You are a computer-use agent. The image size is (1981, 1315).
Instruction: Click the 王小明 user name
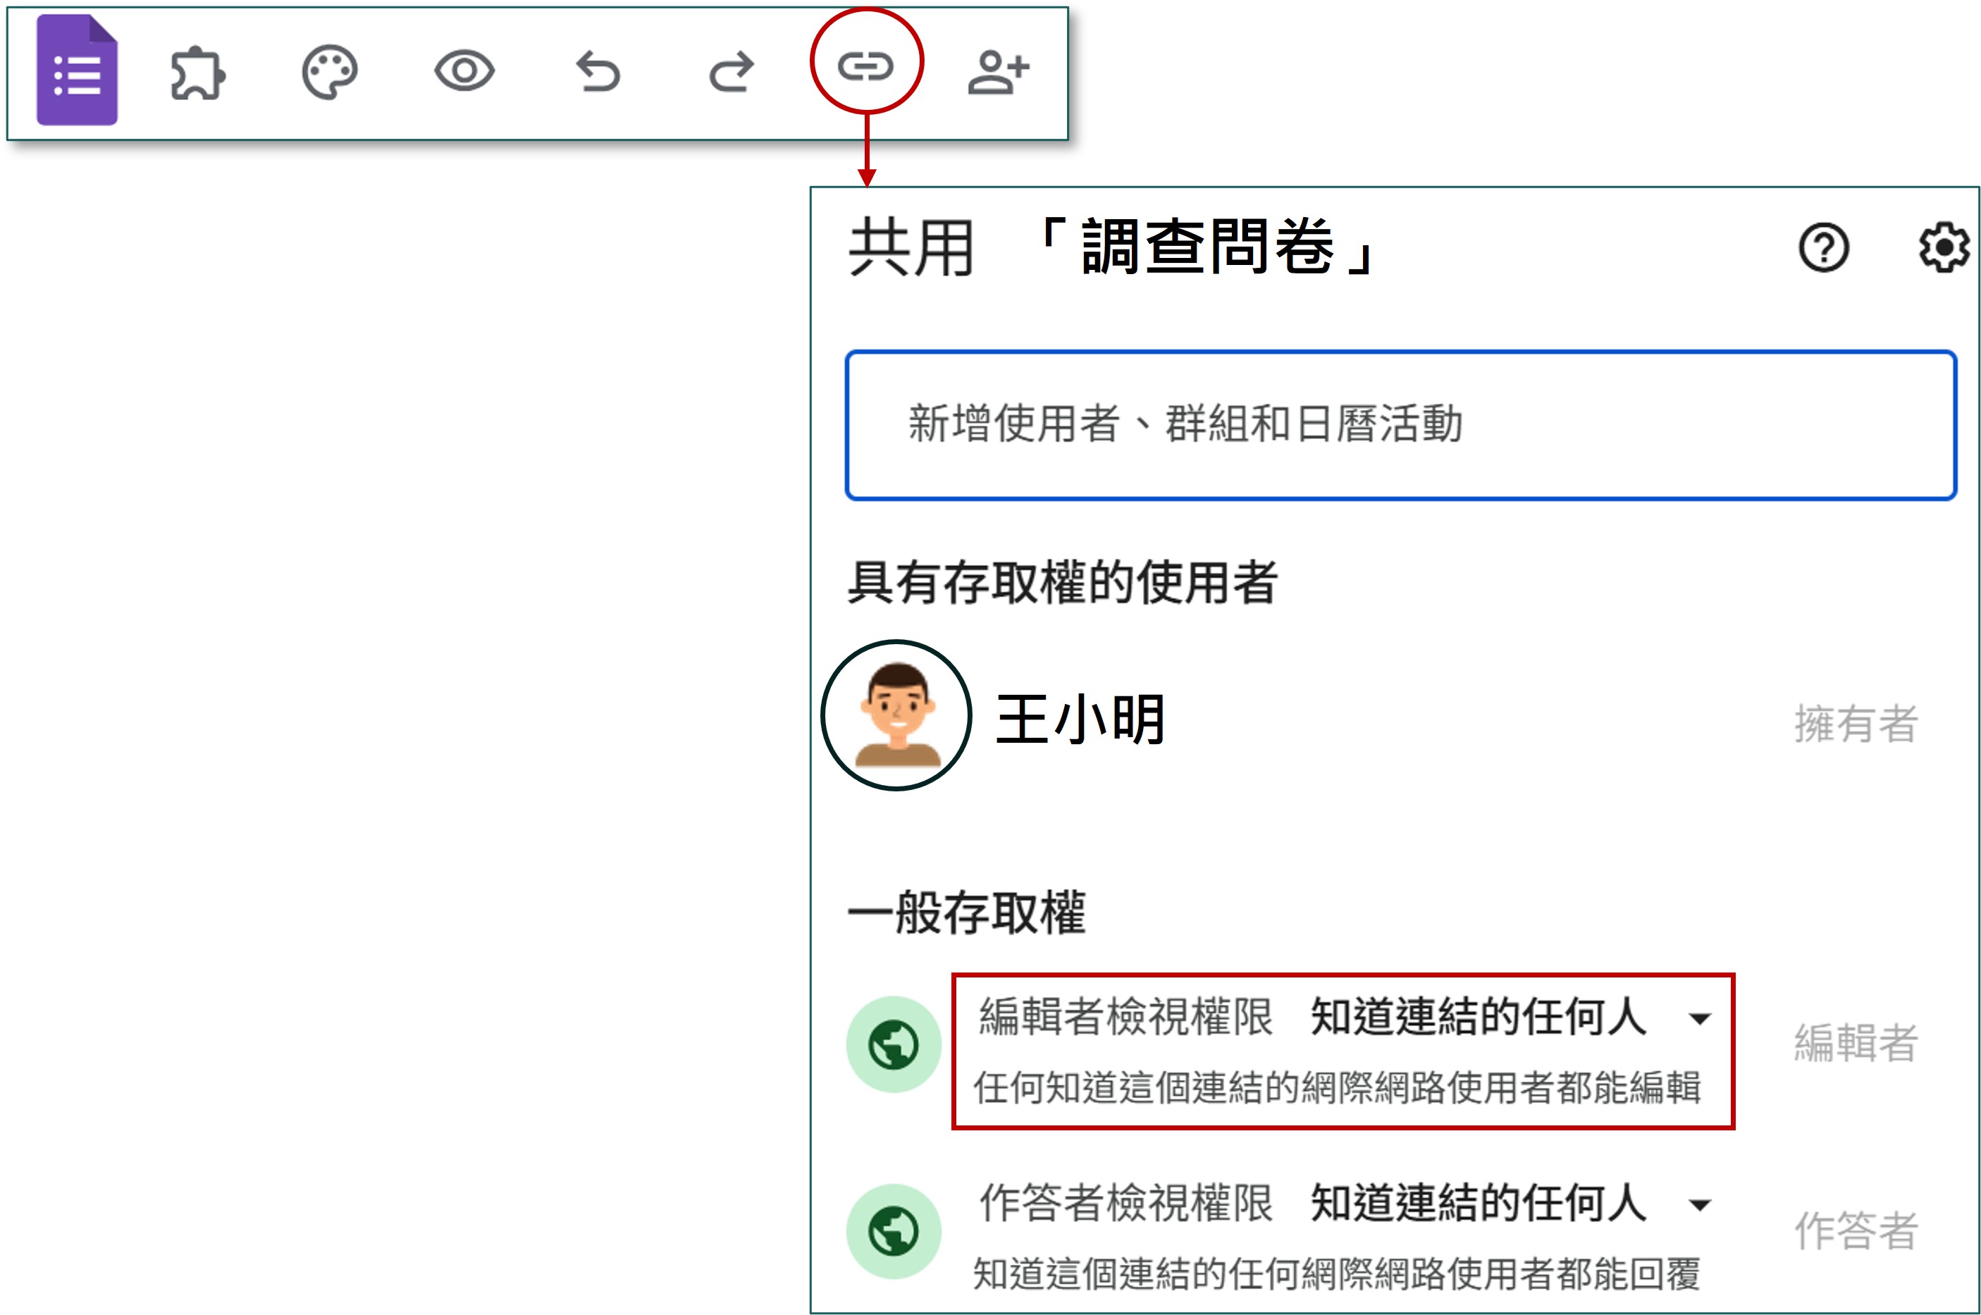[x=1080, y=720]
